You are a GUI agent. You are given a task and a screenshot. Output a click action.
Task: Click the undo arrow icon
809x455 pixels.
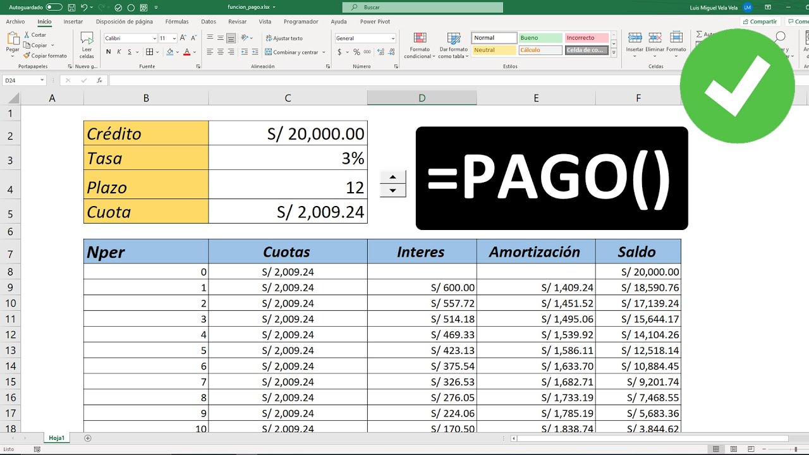click(84, 8)
